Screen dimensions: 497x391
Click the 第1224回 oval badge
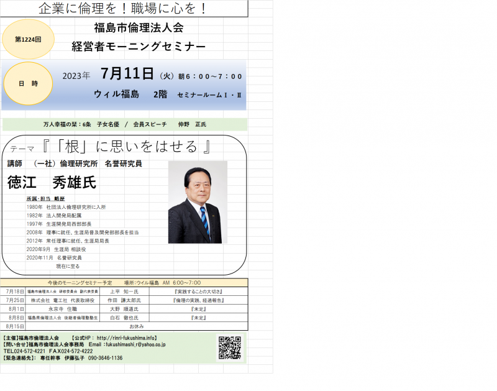(27, 39)
